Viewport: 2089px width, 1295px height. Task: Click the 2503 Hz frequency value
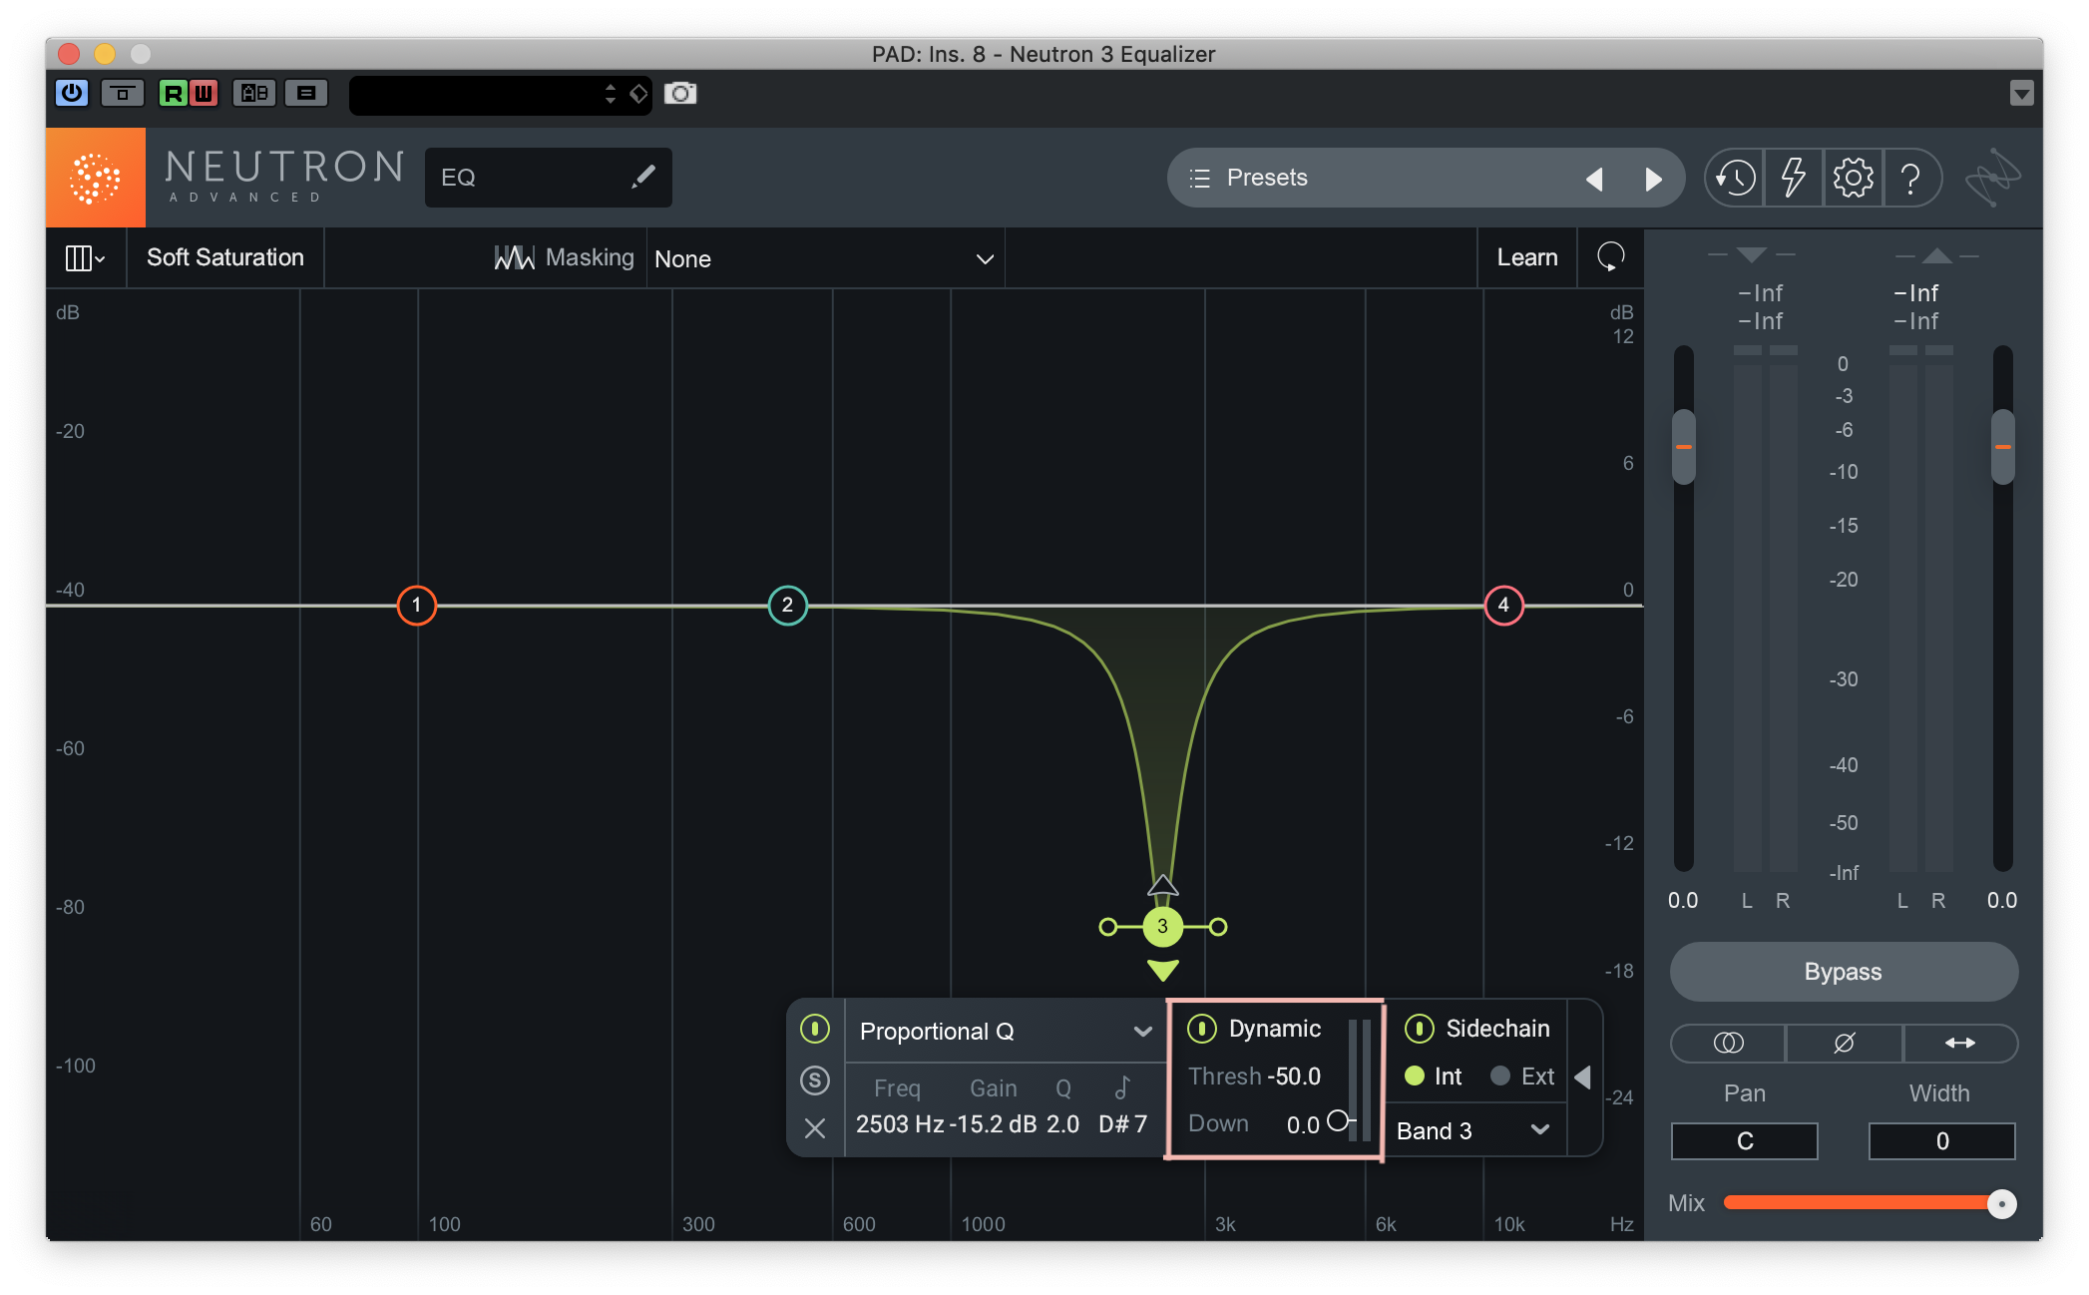tap(900, 1124)
